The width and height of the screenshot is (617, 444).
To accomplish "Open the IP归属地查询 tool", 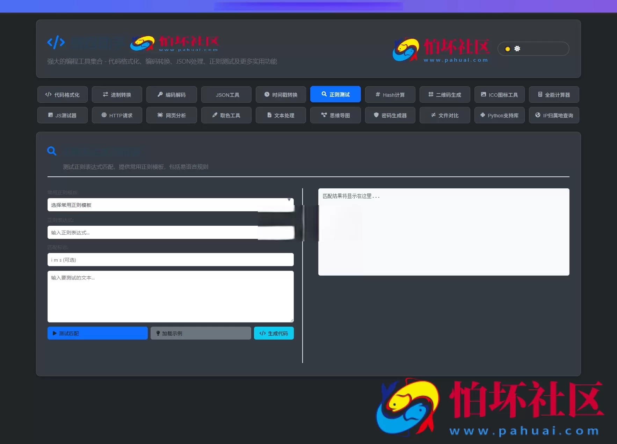I will (554, 115).
